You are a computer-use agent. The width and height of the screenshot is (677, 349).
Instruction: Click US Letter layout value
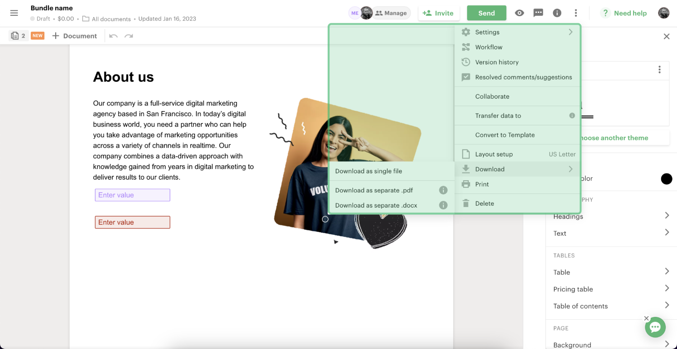point(562,154)
